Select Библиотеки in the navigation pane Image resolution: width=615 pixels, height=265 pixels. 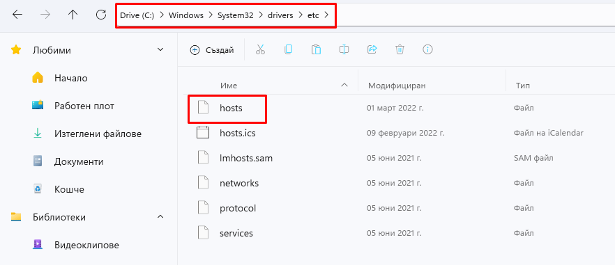(59, 217)
